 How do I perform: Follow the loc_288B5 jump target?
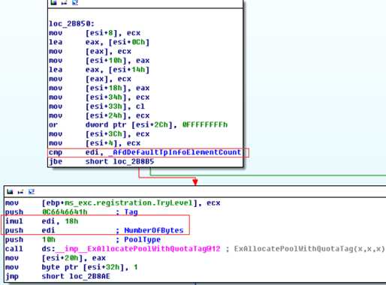(134, 161)
